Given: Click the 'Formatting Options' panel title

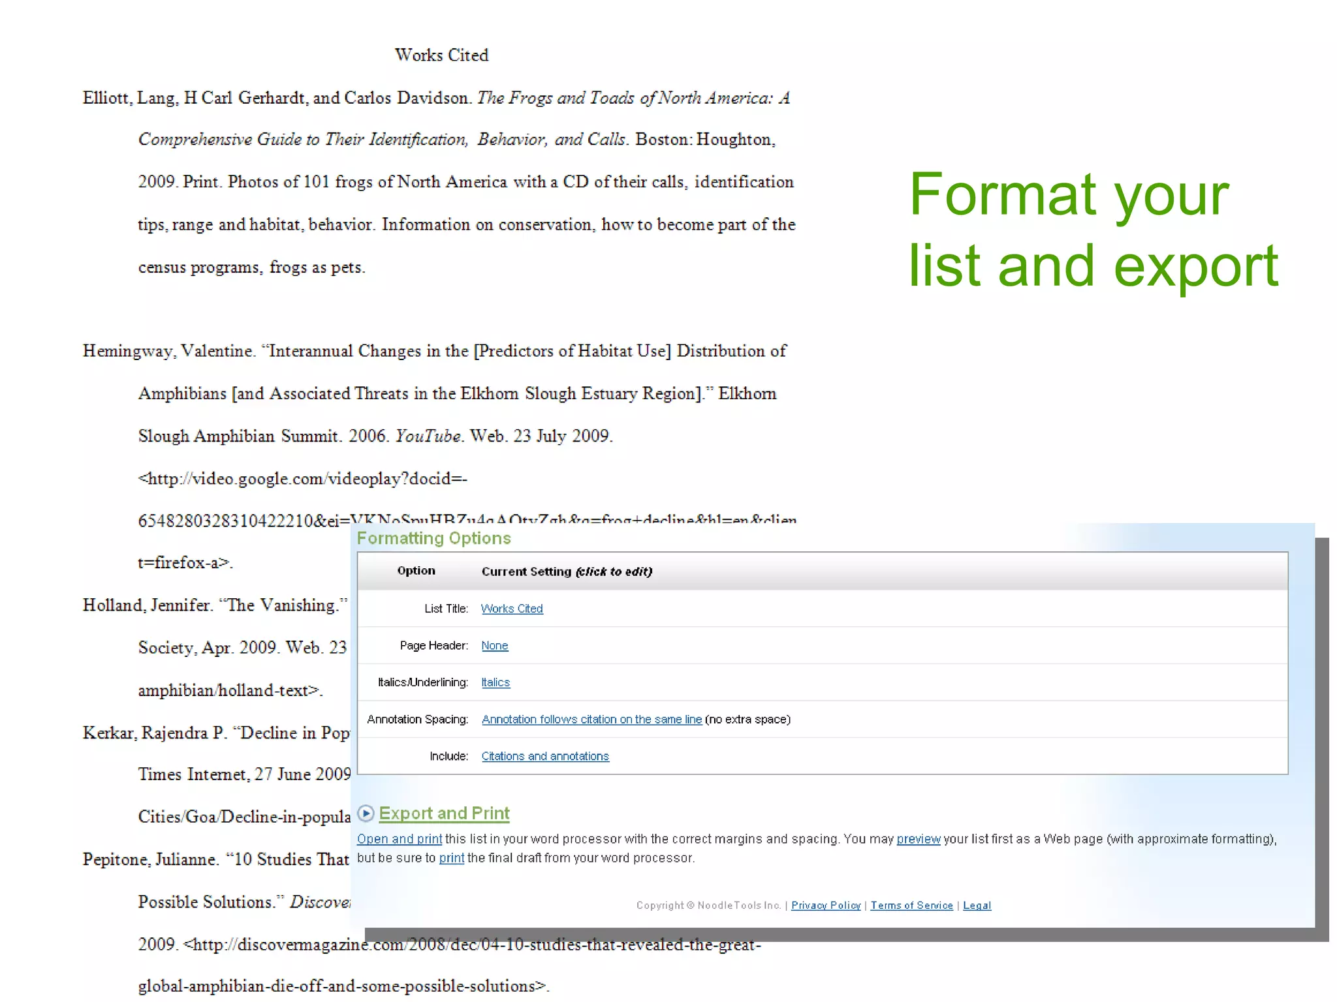Looking at the screenshot, I should pyautogui.click(x=433, y=538).
